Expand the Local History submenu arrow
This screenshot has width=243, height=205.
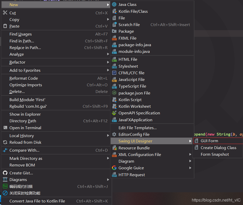tap(108, 136)
